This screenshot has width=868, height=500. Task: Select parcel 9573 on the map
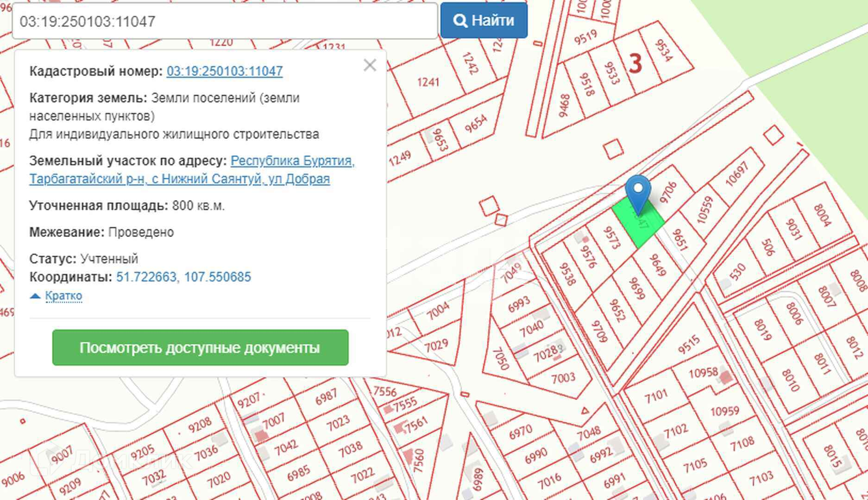click(x=611, y=237)
